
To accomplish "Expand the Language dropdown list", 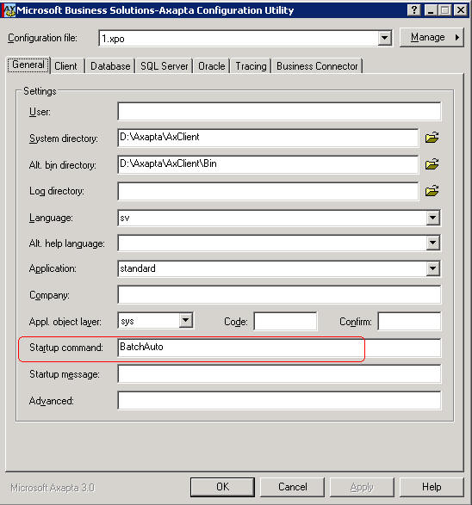I will pos(432,218).
